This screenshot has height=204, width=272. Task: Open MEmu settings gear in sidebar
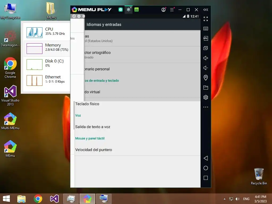(x=206, y=97)
